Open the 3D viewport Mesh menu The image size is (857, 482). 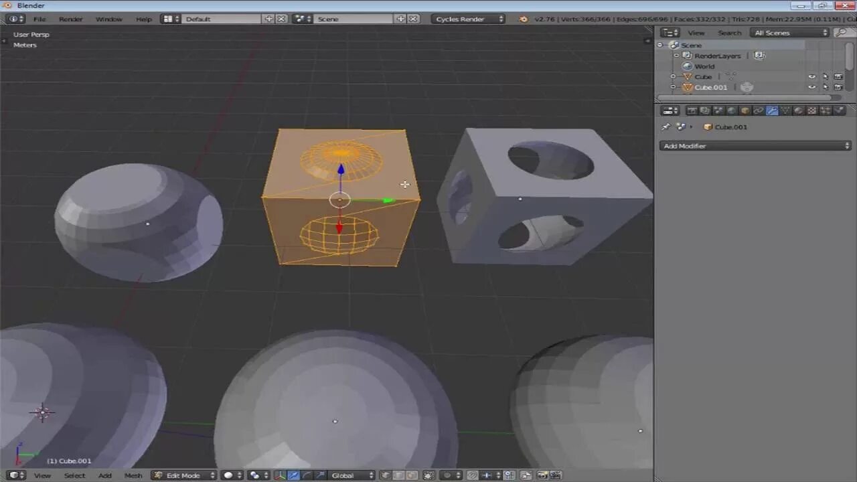point(133,475)
